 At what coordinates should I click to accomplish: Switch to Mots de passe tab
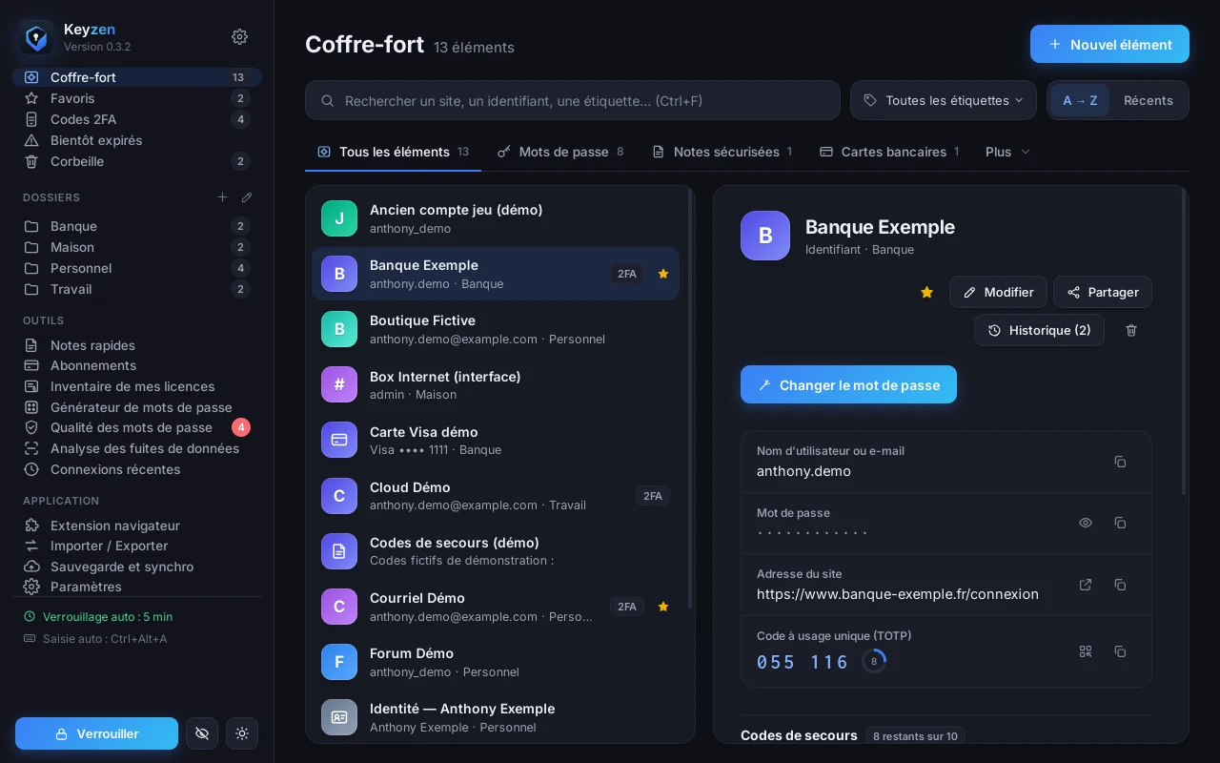point(560,152)
